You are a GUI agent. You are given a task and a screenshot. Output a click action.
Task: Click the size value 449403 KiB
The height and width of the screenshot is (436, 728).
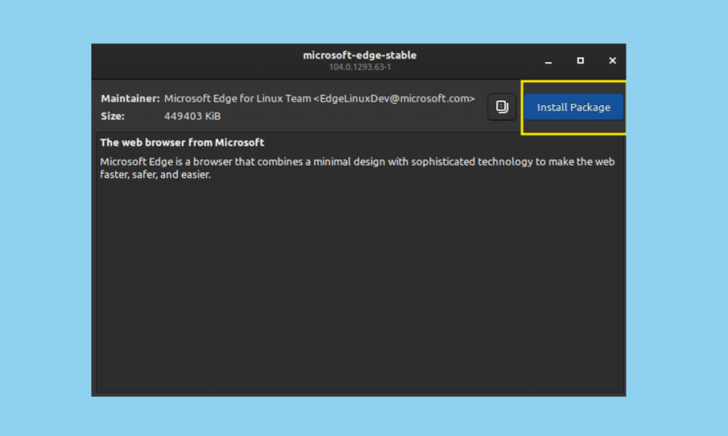point(192,116)
